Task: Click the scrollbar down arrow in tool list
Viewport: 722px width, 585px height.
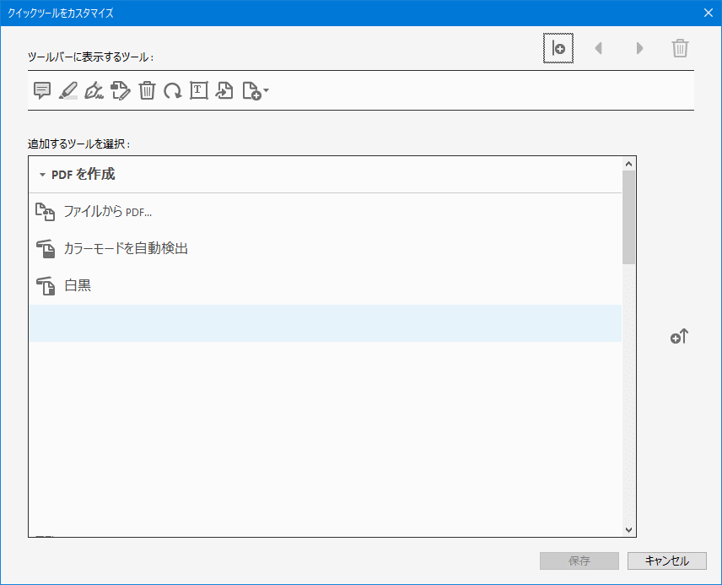Action: point(629,530)
